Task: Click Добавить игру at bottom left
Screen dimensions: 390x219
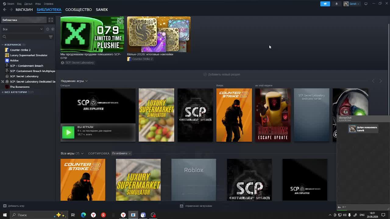Action: pos(14,206)
